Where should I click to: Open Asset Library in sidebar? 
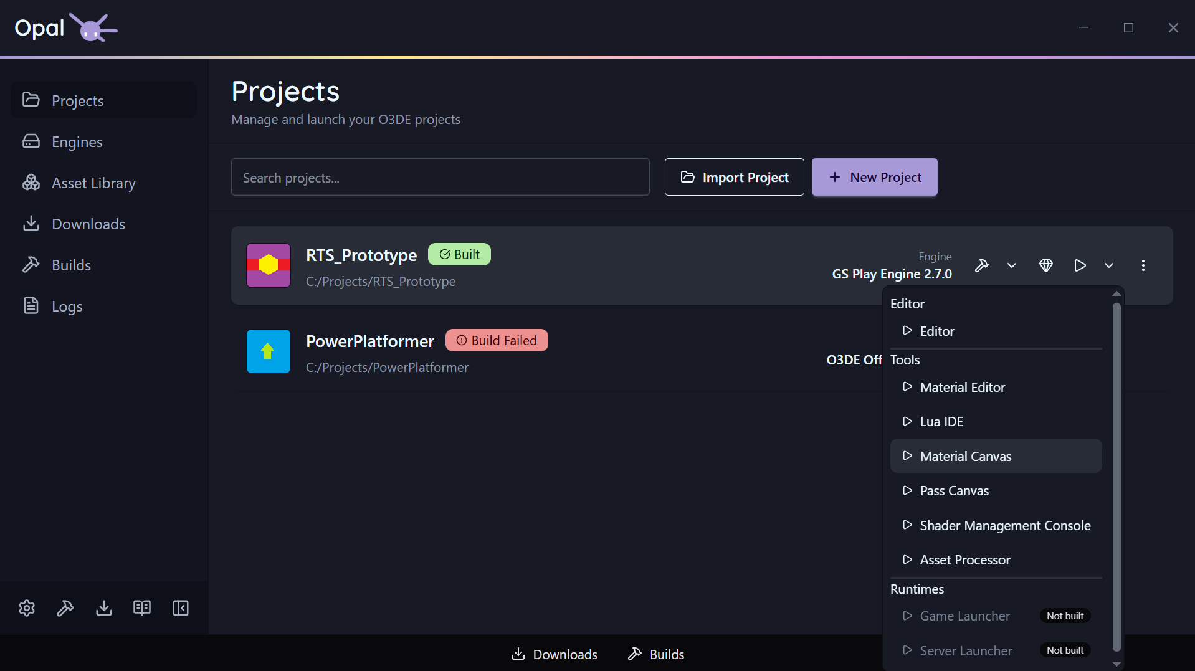(104, 183)
